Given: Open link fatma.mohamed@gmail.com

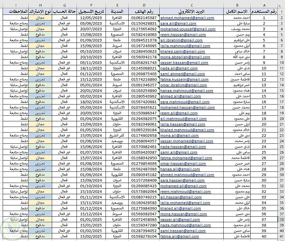Looking at the screenshot, I should coord(186,158).
